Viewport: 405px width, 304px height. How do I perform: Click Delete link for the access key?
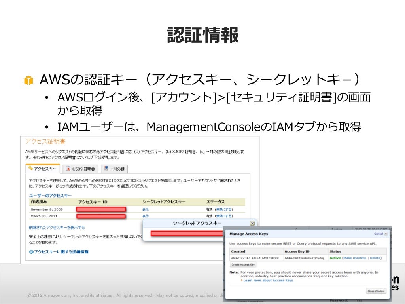click(x=375, y=258)
